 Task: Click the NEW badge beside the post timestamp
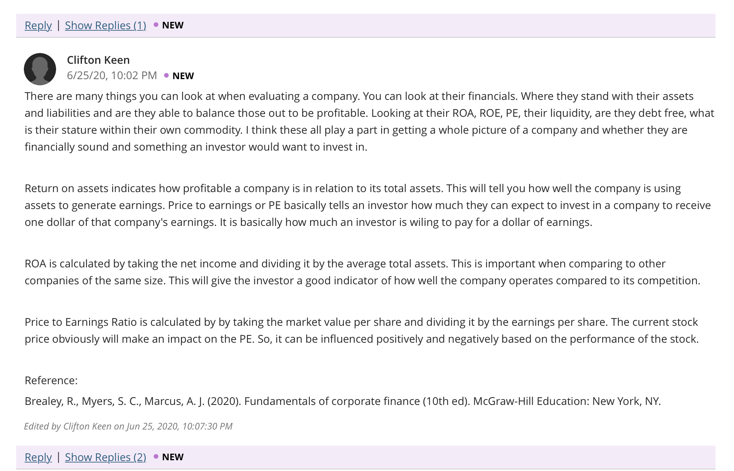click(183, 76)
